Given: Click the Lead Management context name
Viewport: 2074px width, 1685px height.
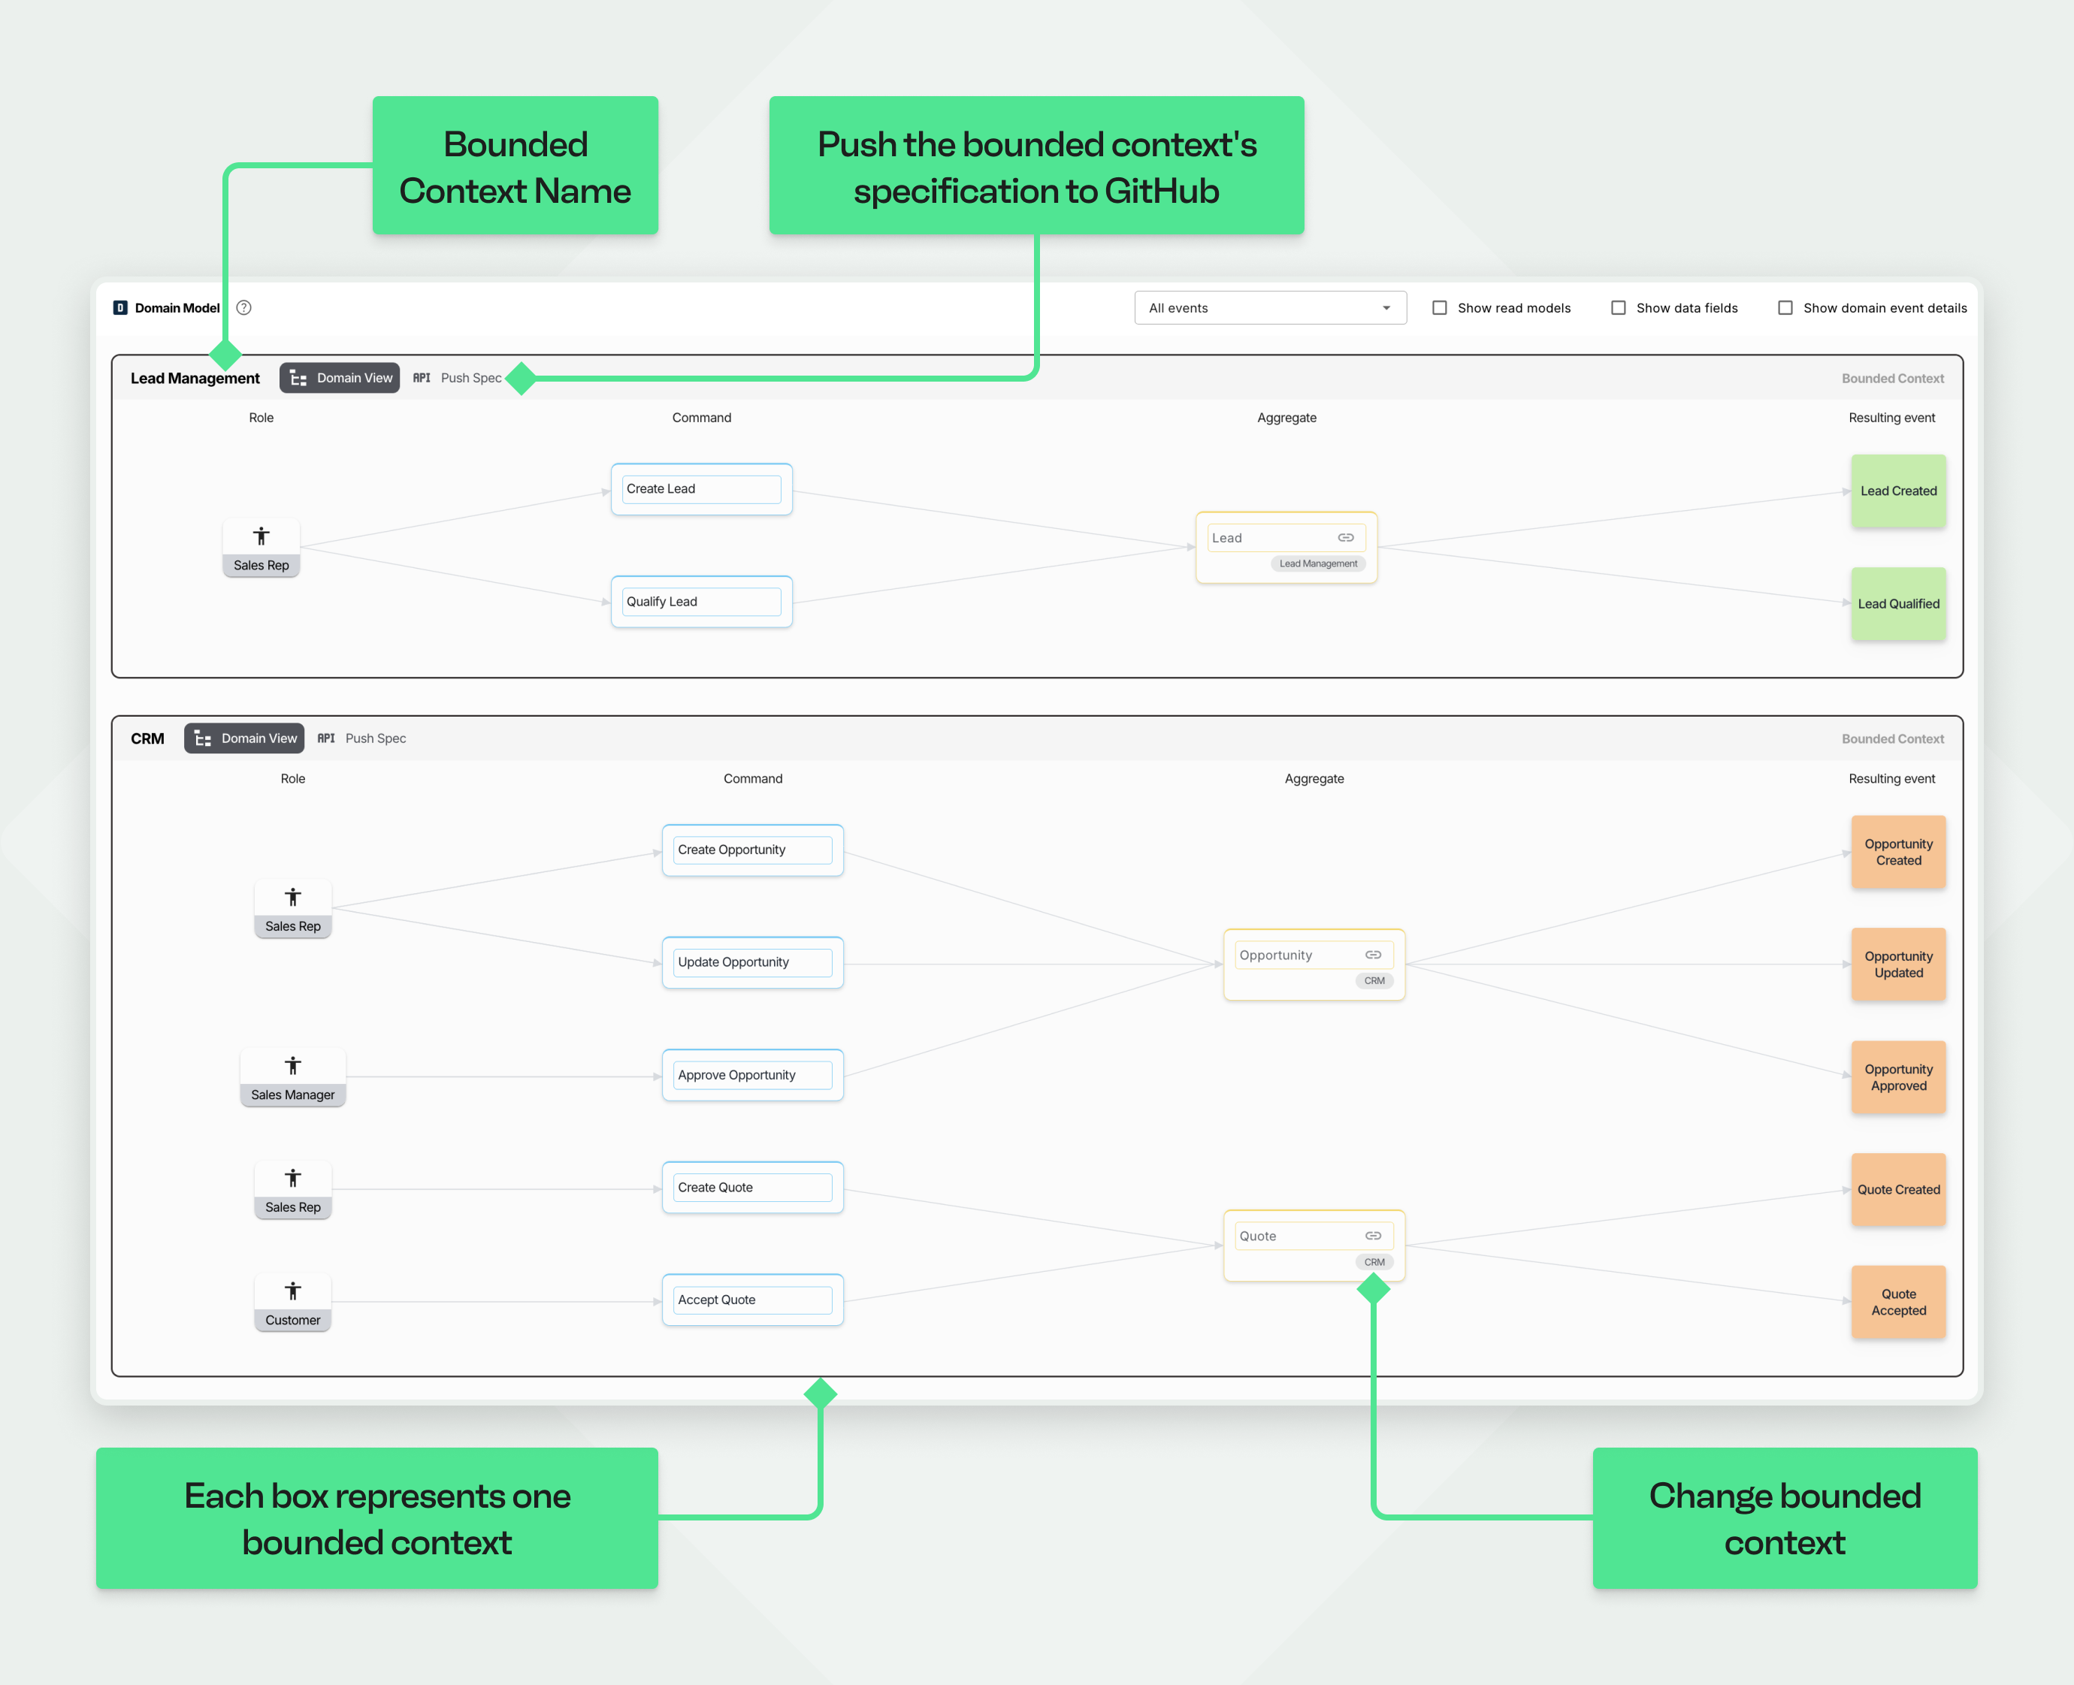Looking at the screenshot, I should (x=195, y=379).
